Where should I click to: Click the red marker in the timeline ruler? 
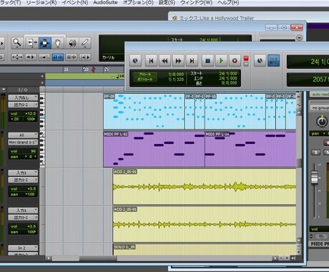pyautogui.click(x=94, y=69)
